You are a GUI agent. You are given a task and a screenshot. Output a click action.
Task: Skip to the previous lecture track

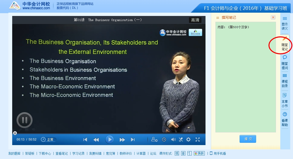(x=85, y=140)
